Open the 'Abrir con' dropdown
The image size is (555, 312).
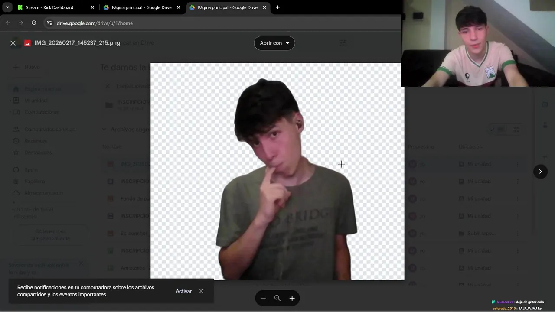pos(274,43)
